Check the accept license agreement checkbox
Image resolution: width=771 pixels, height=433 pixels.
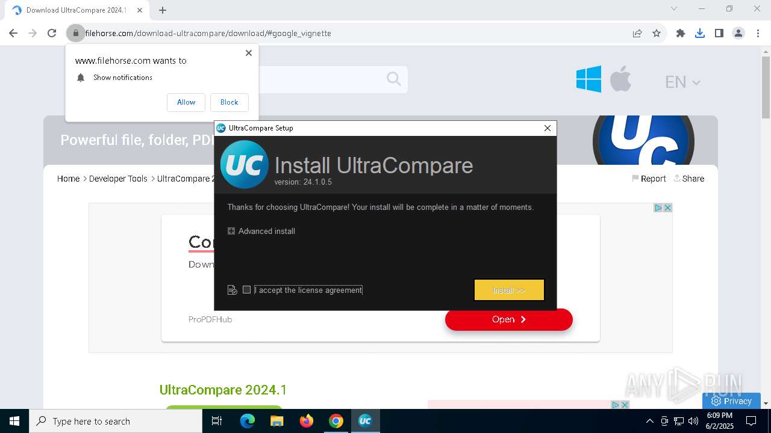click(246, 290)
